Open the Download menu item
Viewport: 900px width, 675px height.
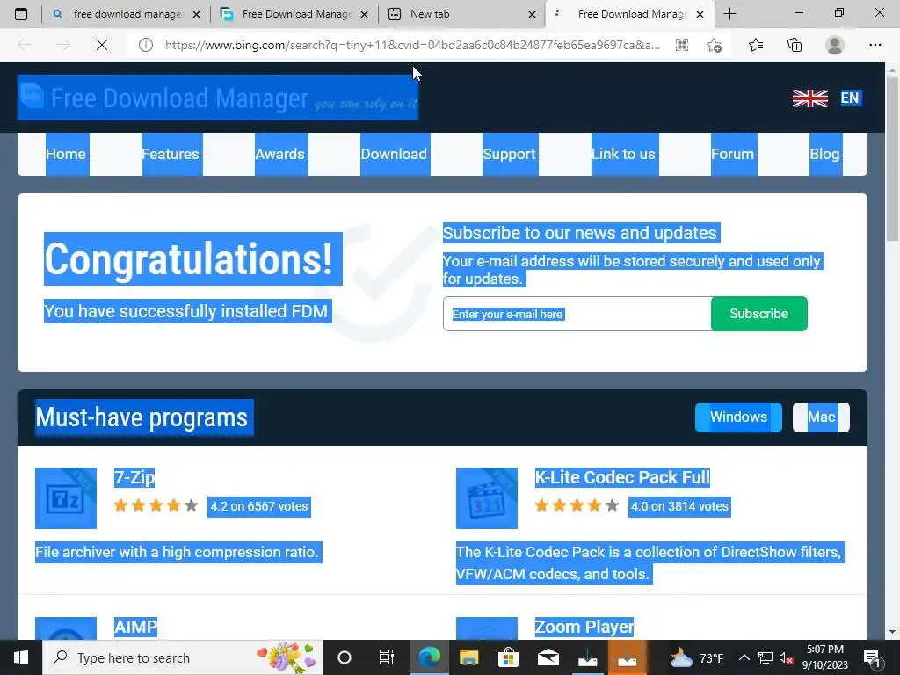(x=394, y=154)
